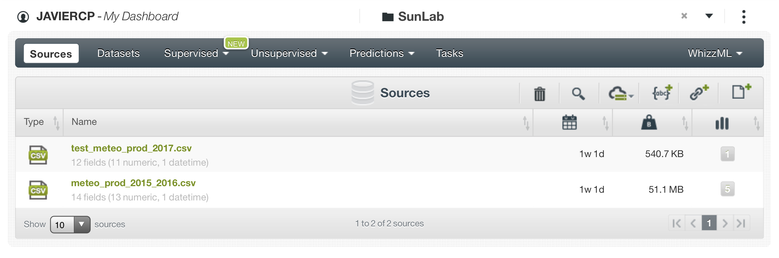Open the Show 10 sources dropdown
Viewport: 779px width, 258px height.
coord(70,224)
